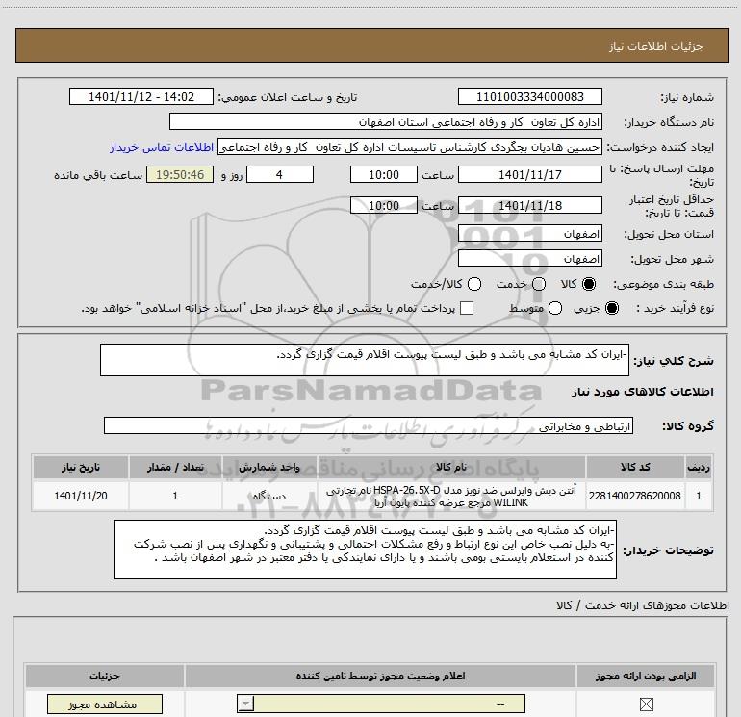Click the buyer organization name field
This screenshot has height=717, width=741.
coord(386,122)
